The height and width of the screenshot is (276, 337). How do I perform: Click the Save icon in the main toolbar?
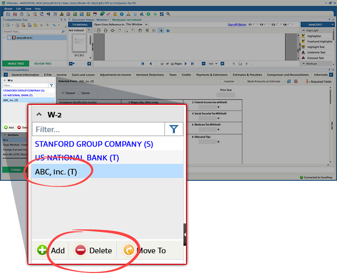(x=8, y=14)
